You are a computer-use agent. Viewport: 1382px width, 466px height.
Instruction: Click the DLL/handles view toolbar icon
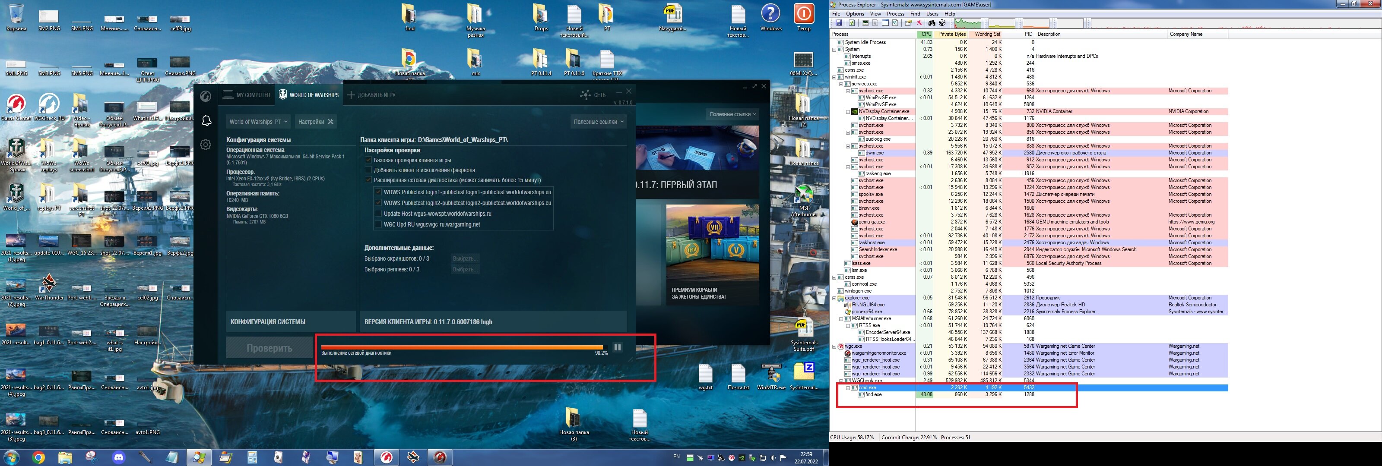point(895,23)
